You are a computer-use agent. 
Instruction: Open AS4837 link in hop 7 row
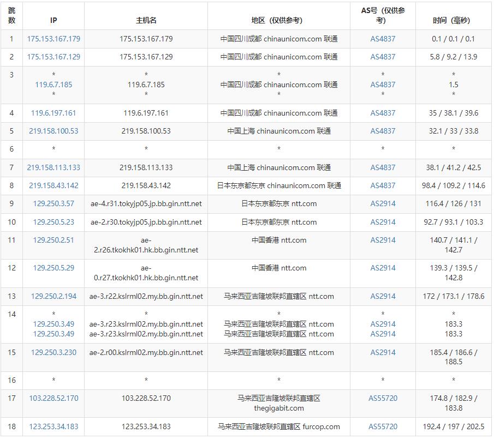pos(383,167)
